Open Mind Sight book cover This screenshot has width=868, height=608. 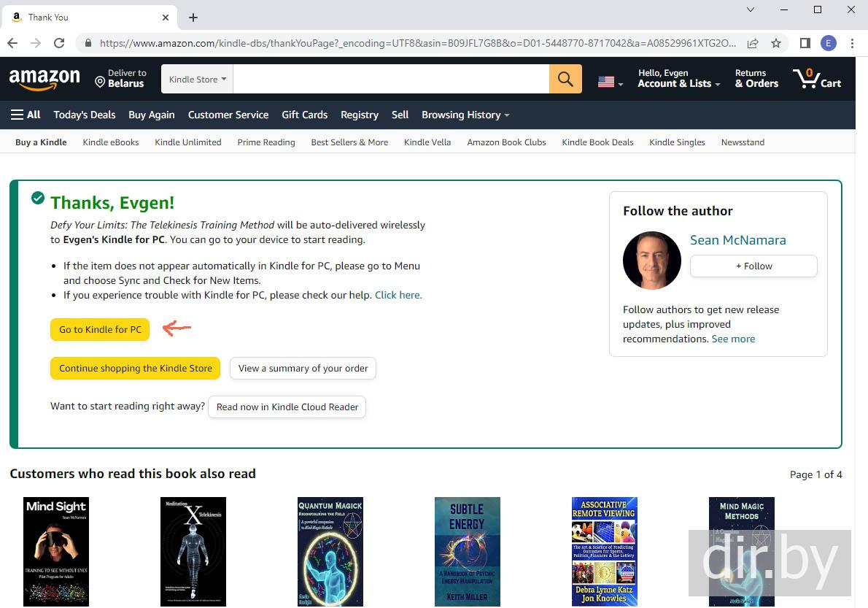tap(56, 552)
